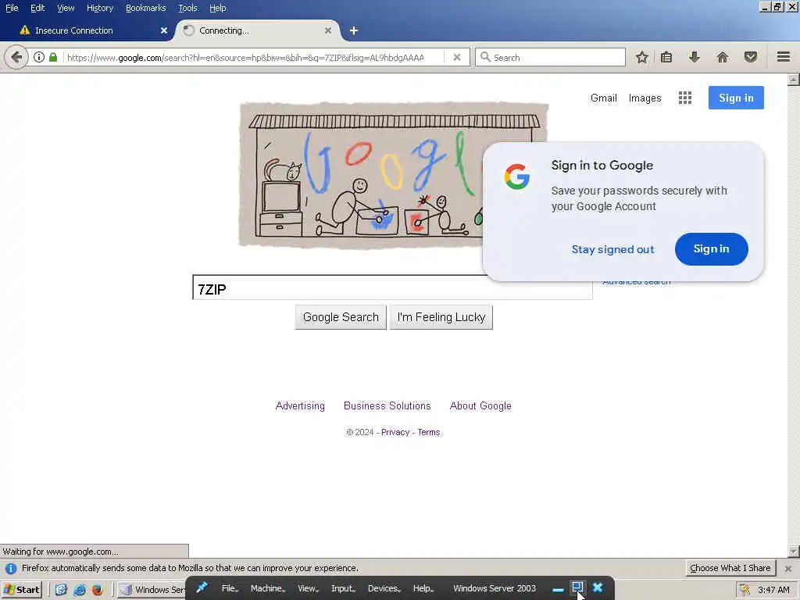Click the info icon in notification bar
Screen dimensions: 800x600
coord(10,569)
